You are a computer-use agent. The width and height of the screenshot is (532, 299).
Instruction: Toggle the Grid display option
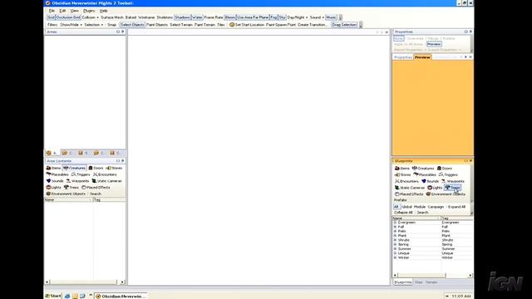click(51, 17)
